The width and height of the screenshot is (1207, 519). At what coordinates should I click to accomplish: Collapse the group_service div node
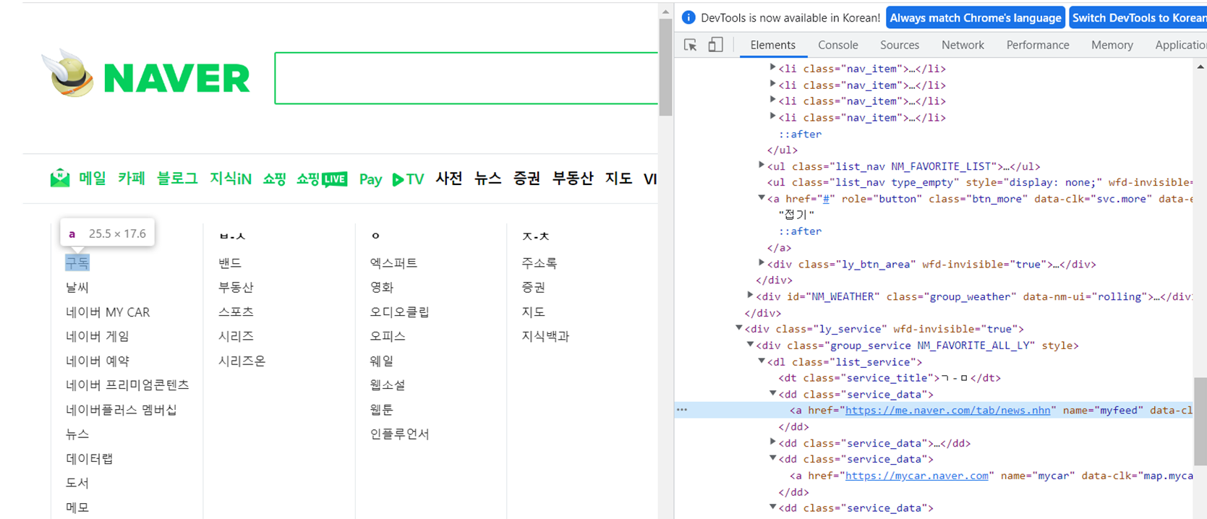(750, 344)
